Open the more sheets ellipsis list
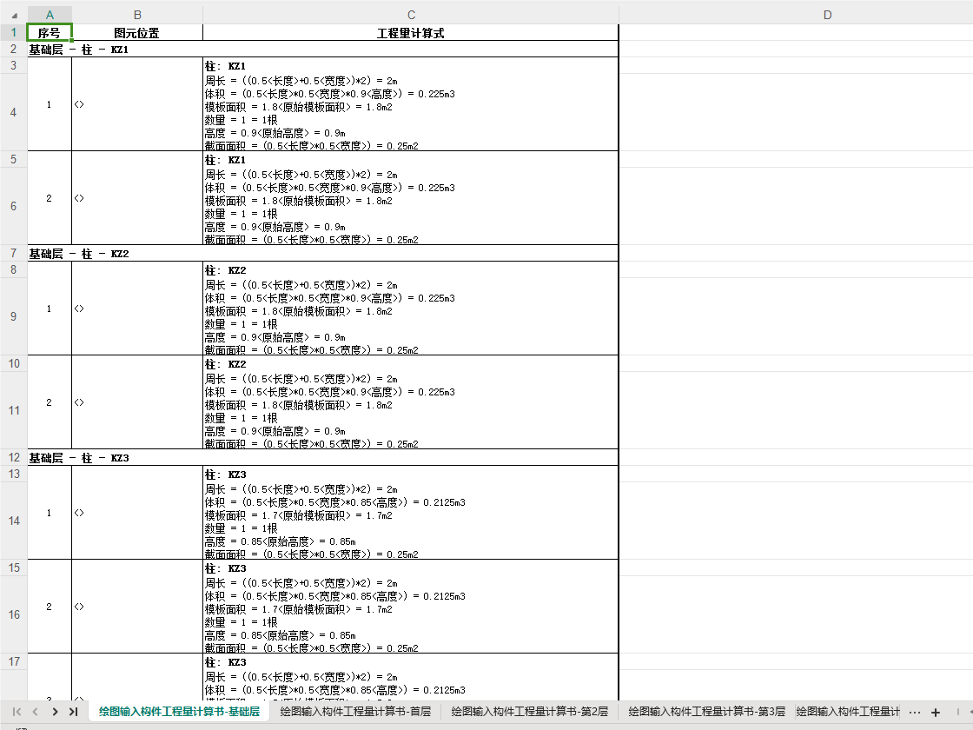This screenshot has width=973, height=730. pyautogui.click(x=914, y=712)
